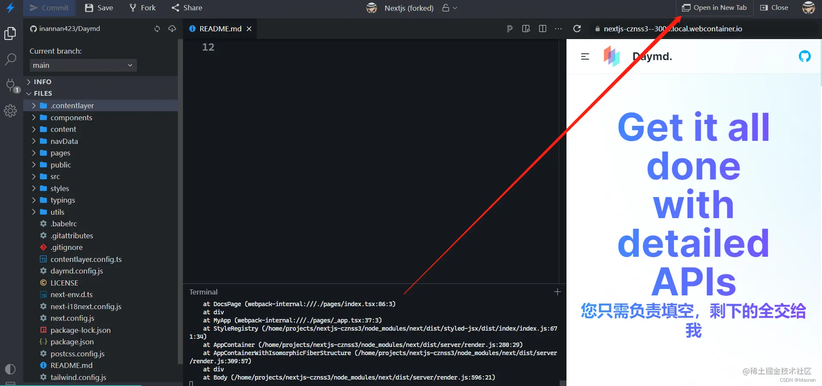
Task: Open the main branch dropdown
Action: click(83, 65)
